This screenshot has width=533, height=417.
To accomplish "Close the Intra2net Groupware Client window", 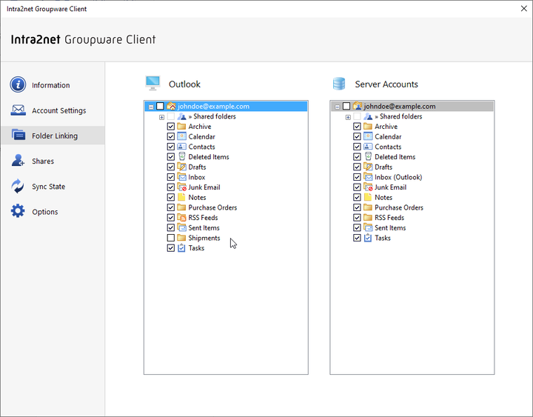I will coord(524,8).
